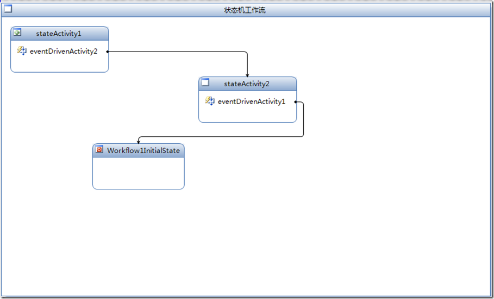
Task: Click the stateActivity2 header icon
Action: 205,83
